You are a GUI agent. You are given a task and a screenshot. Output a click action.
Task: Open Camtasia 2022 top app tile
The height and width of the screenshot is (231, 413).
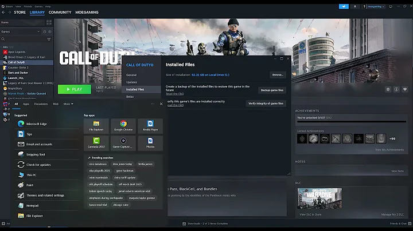pyautogui.click(x=96, y=143)
